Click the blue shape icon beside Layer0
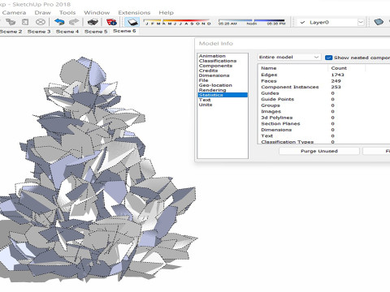 click(x=379, y=22)
